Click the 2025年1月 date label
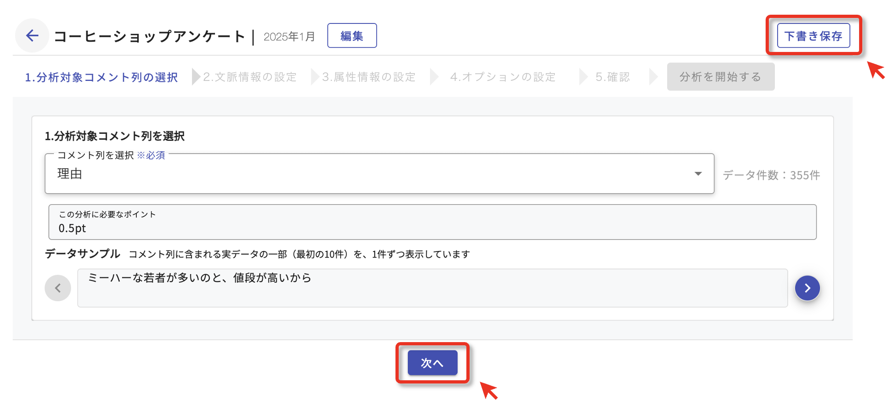 click(x=289, y=37)
